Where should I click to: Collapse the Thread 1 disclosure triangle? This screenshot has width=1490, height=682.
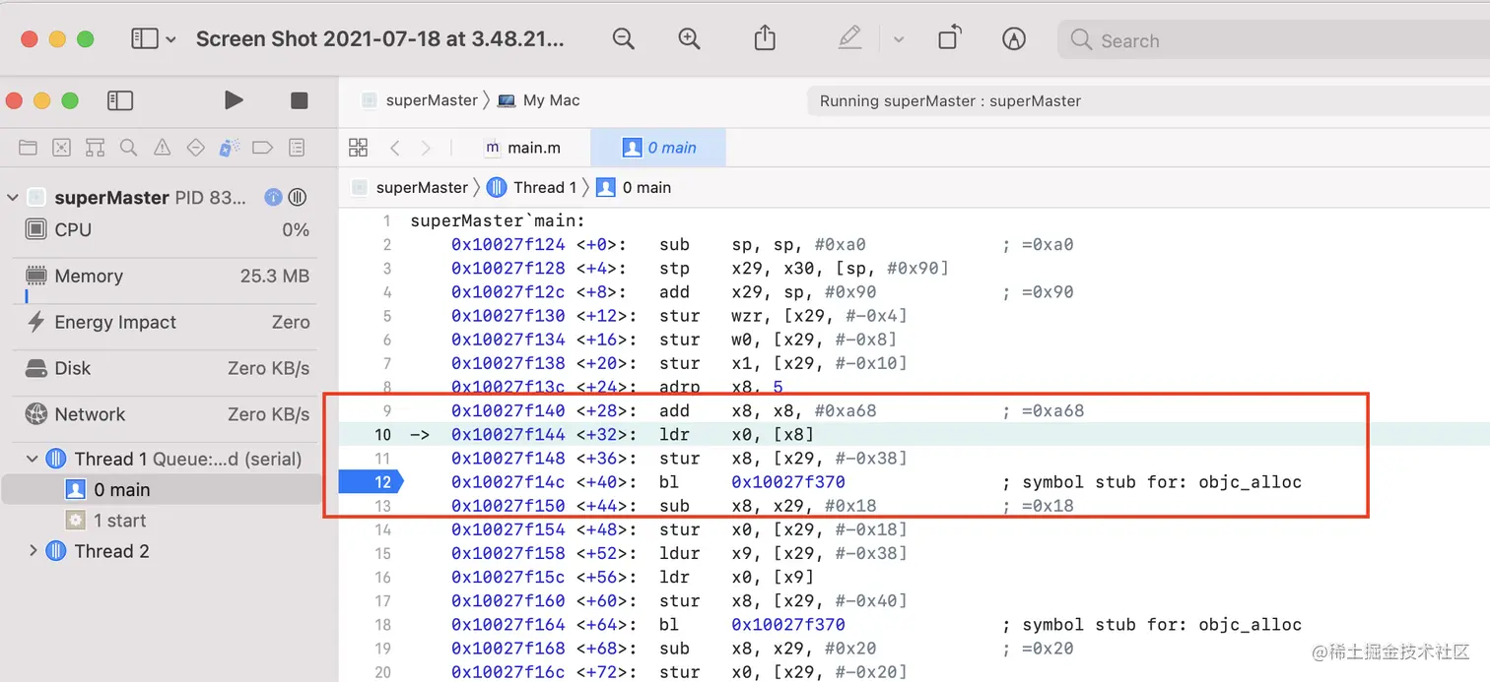coord(33,458)
